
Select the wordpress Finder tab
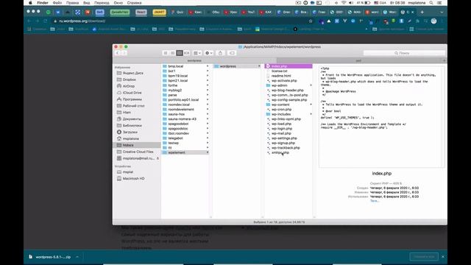click(x=194, y=60)
